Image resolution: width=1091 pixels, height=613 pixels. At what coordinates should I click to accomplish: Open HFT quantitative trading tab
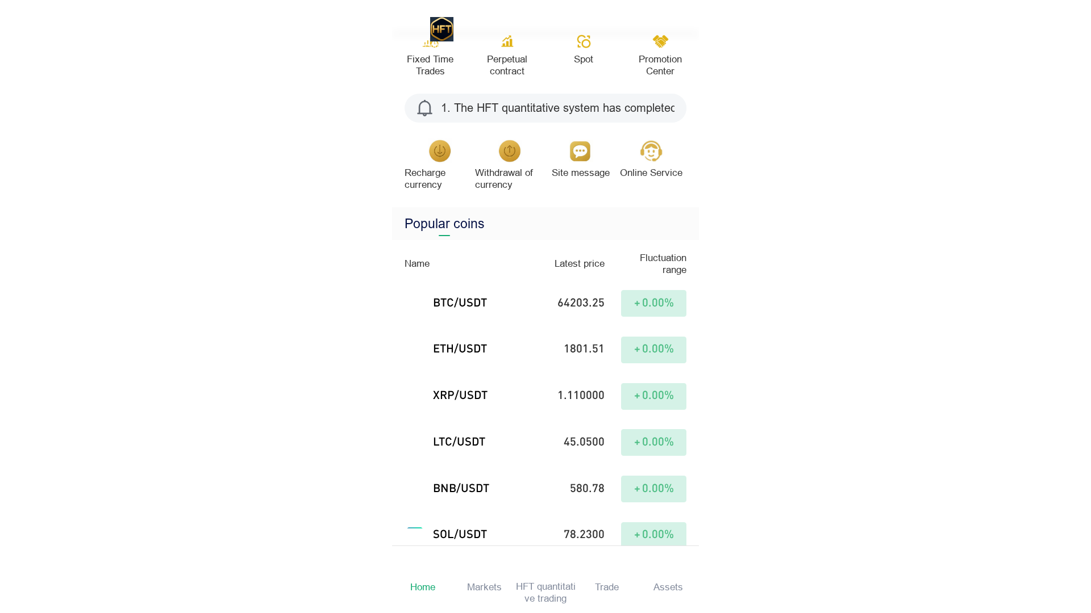(x=545, y=592)
